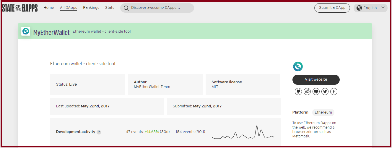Focus the Discover awesome DApps search field

[x=157, y=8]
